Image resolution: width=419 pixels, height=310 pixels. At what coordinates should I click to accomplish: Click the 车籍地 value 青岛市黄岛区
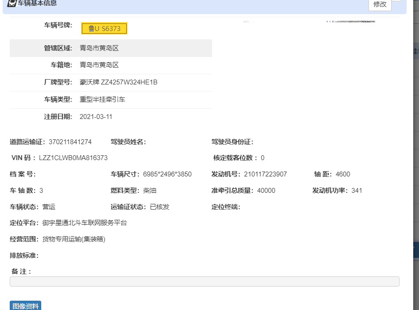tap(99, 65)
